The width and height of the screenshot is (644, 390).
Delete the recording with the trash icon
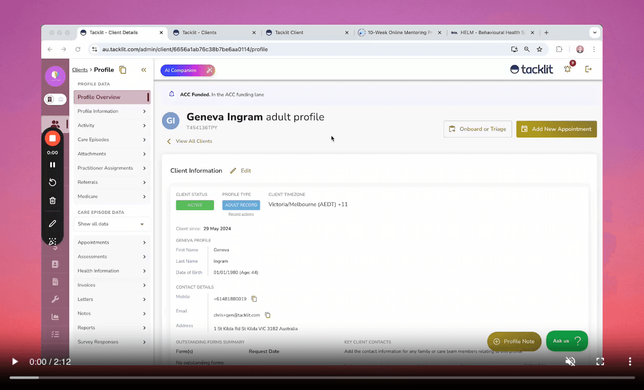coord(53,200)
